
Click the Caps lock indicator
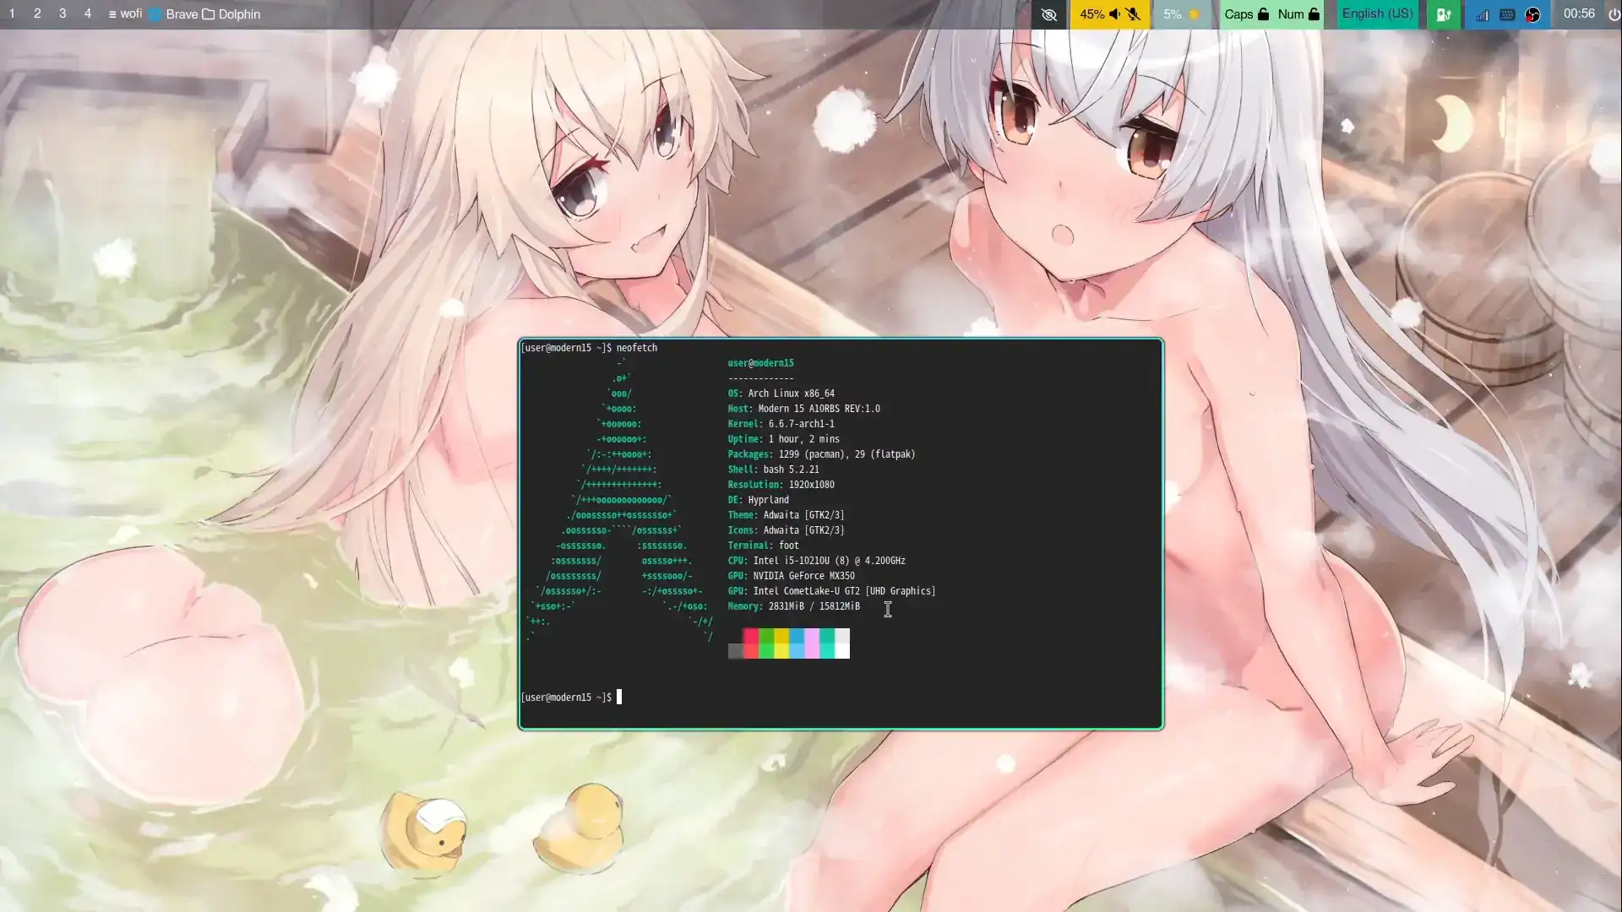(x=1246, y=14)
